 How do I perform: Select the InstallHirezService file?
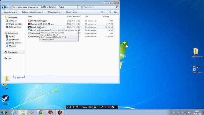38,27
